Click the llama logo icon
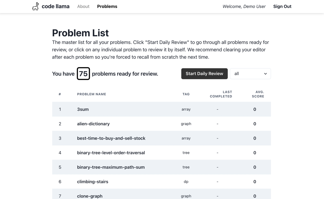 coord(35,6)
